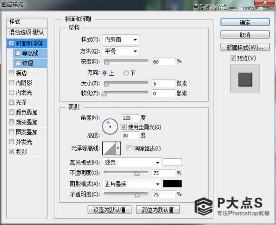Click the 高度 value field 30
This screenshot has width=276, height=225.
tap(130, 136)
